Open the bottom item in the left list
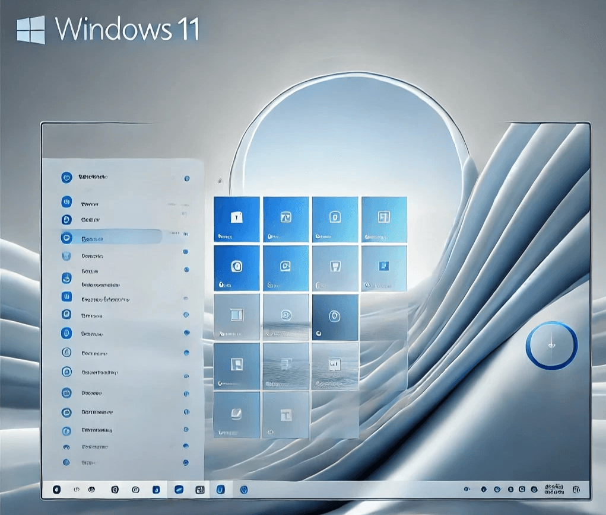Viewport: 606px width, 515px height. pyautogui.click(x=78, y=462)
